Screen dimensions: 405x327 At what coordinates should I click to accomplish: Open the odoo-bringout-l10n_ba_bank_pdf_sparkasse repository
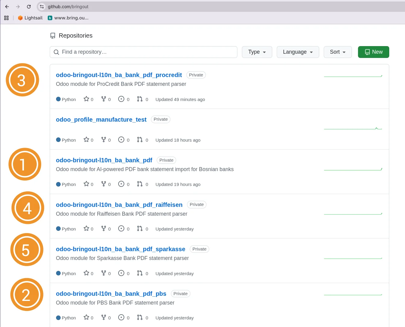coord(120,249)
